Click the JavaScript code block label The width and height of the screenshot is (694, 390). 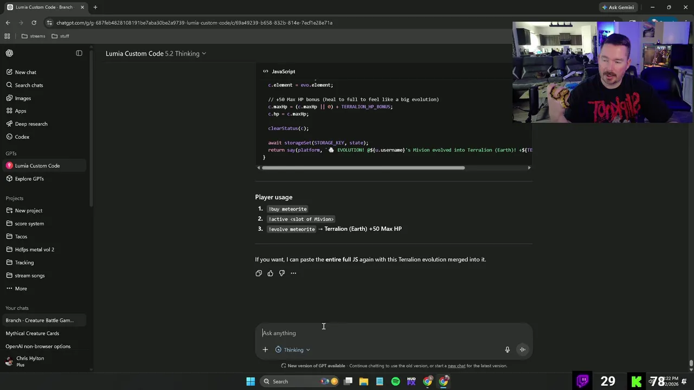[283, 71]
